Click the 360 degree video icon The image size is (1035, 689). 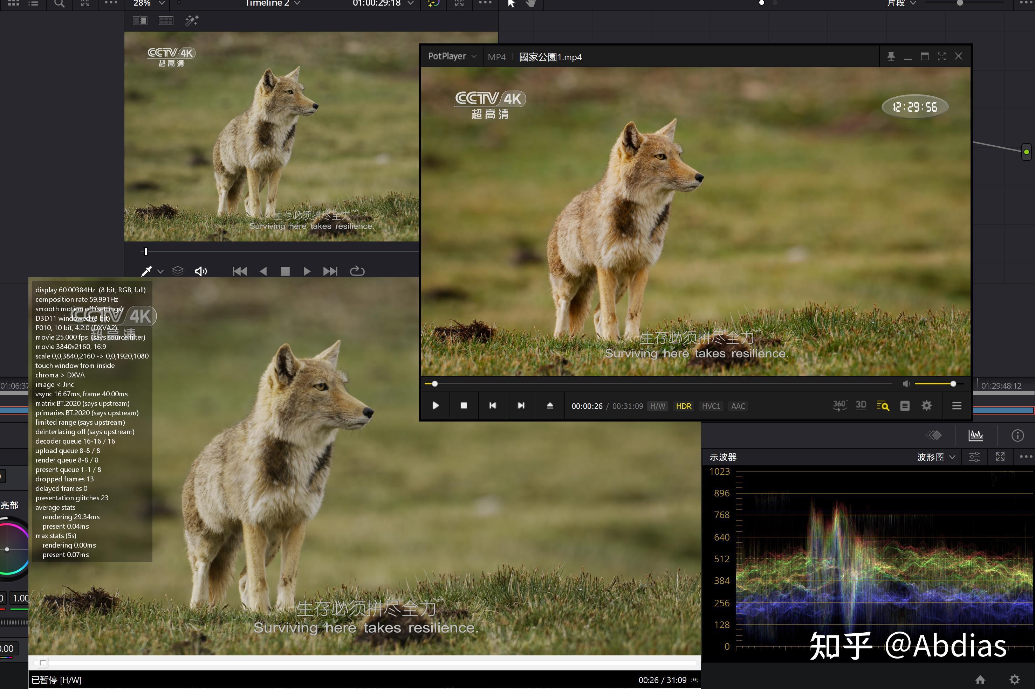[839, 405]
